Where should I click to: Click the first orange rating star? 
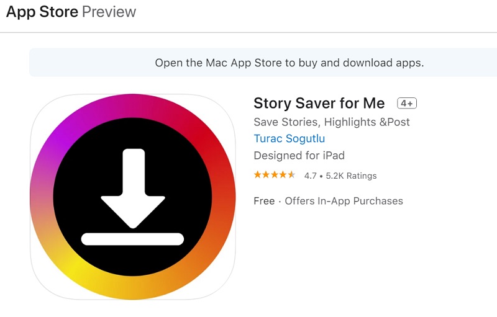(x=258, y=176)
